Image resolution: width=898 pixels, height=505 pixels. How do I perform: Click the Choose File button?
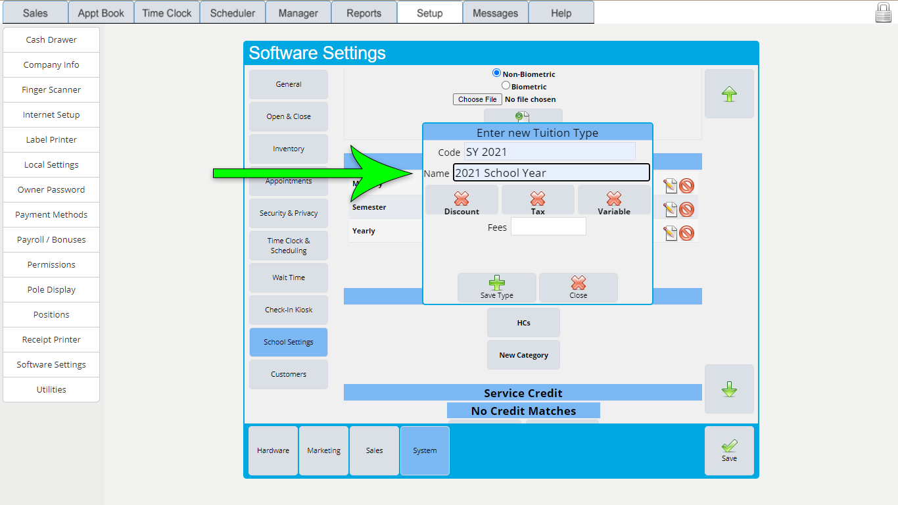tap(477, 99)
